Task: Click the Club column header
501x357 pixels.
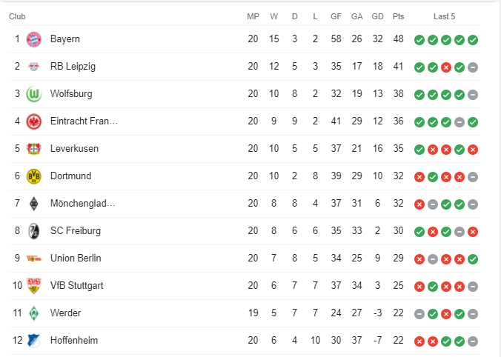Action: click(x=17, y=16)
